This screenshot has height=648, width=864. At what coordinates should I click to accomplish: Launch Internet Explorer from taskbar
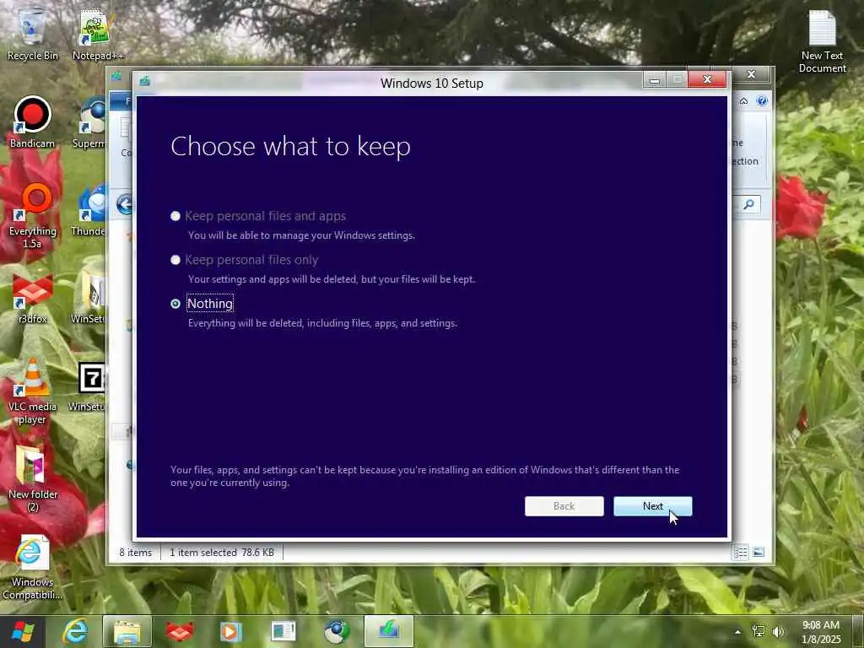click(75, 631)
